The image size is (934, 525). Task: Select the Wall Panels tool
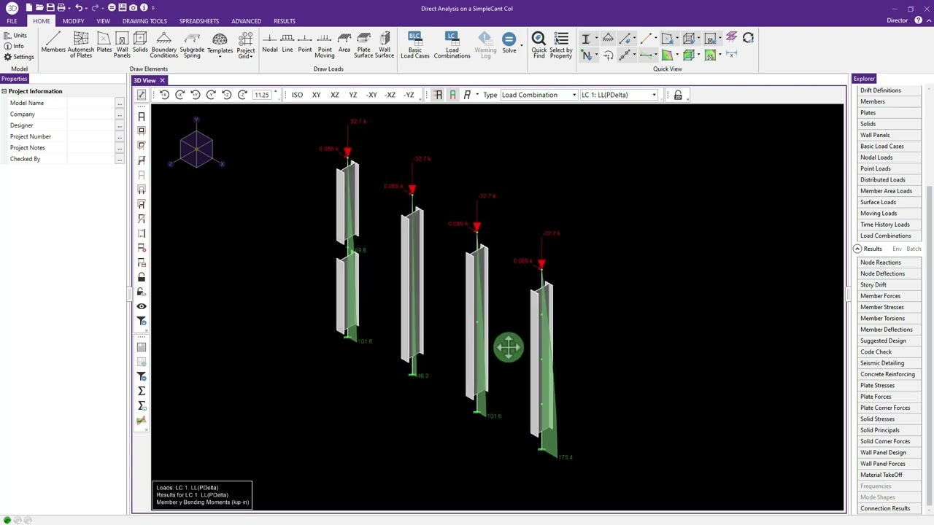click(122, 44)
